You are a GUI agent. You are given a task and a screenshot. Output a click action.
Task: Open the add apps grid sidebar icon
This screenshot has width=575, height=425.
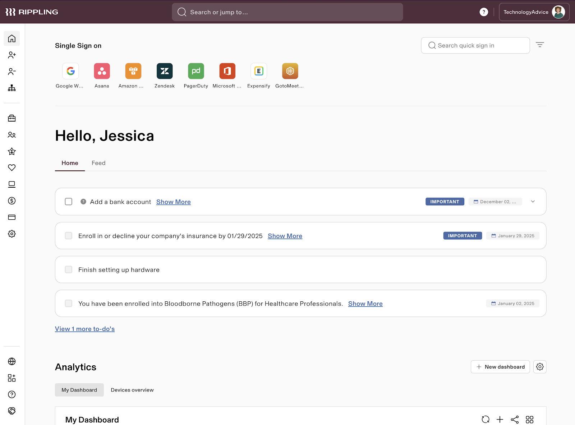pos(12,378)
